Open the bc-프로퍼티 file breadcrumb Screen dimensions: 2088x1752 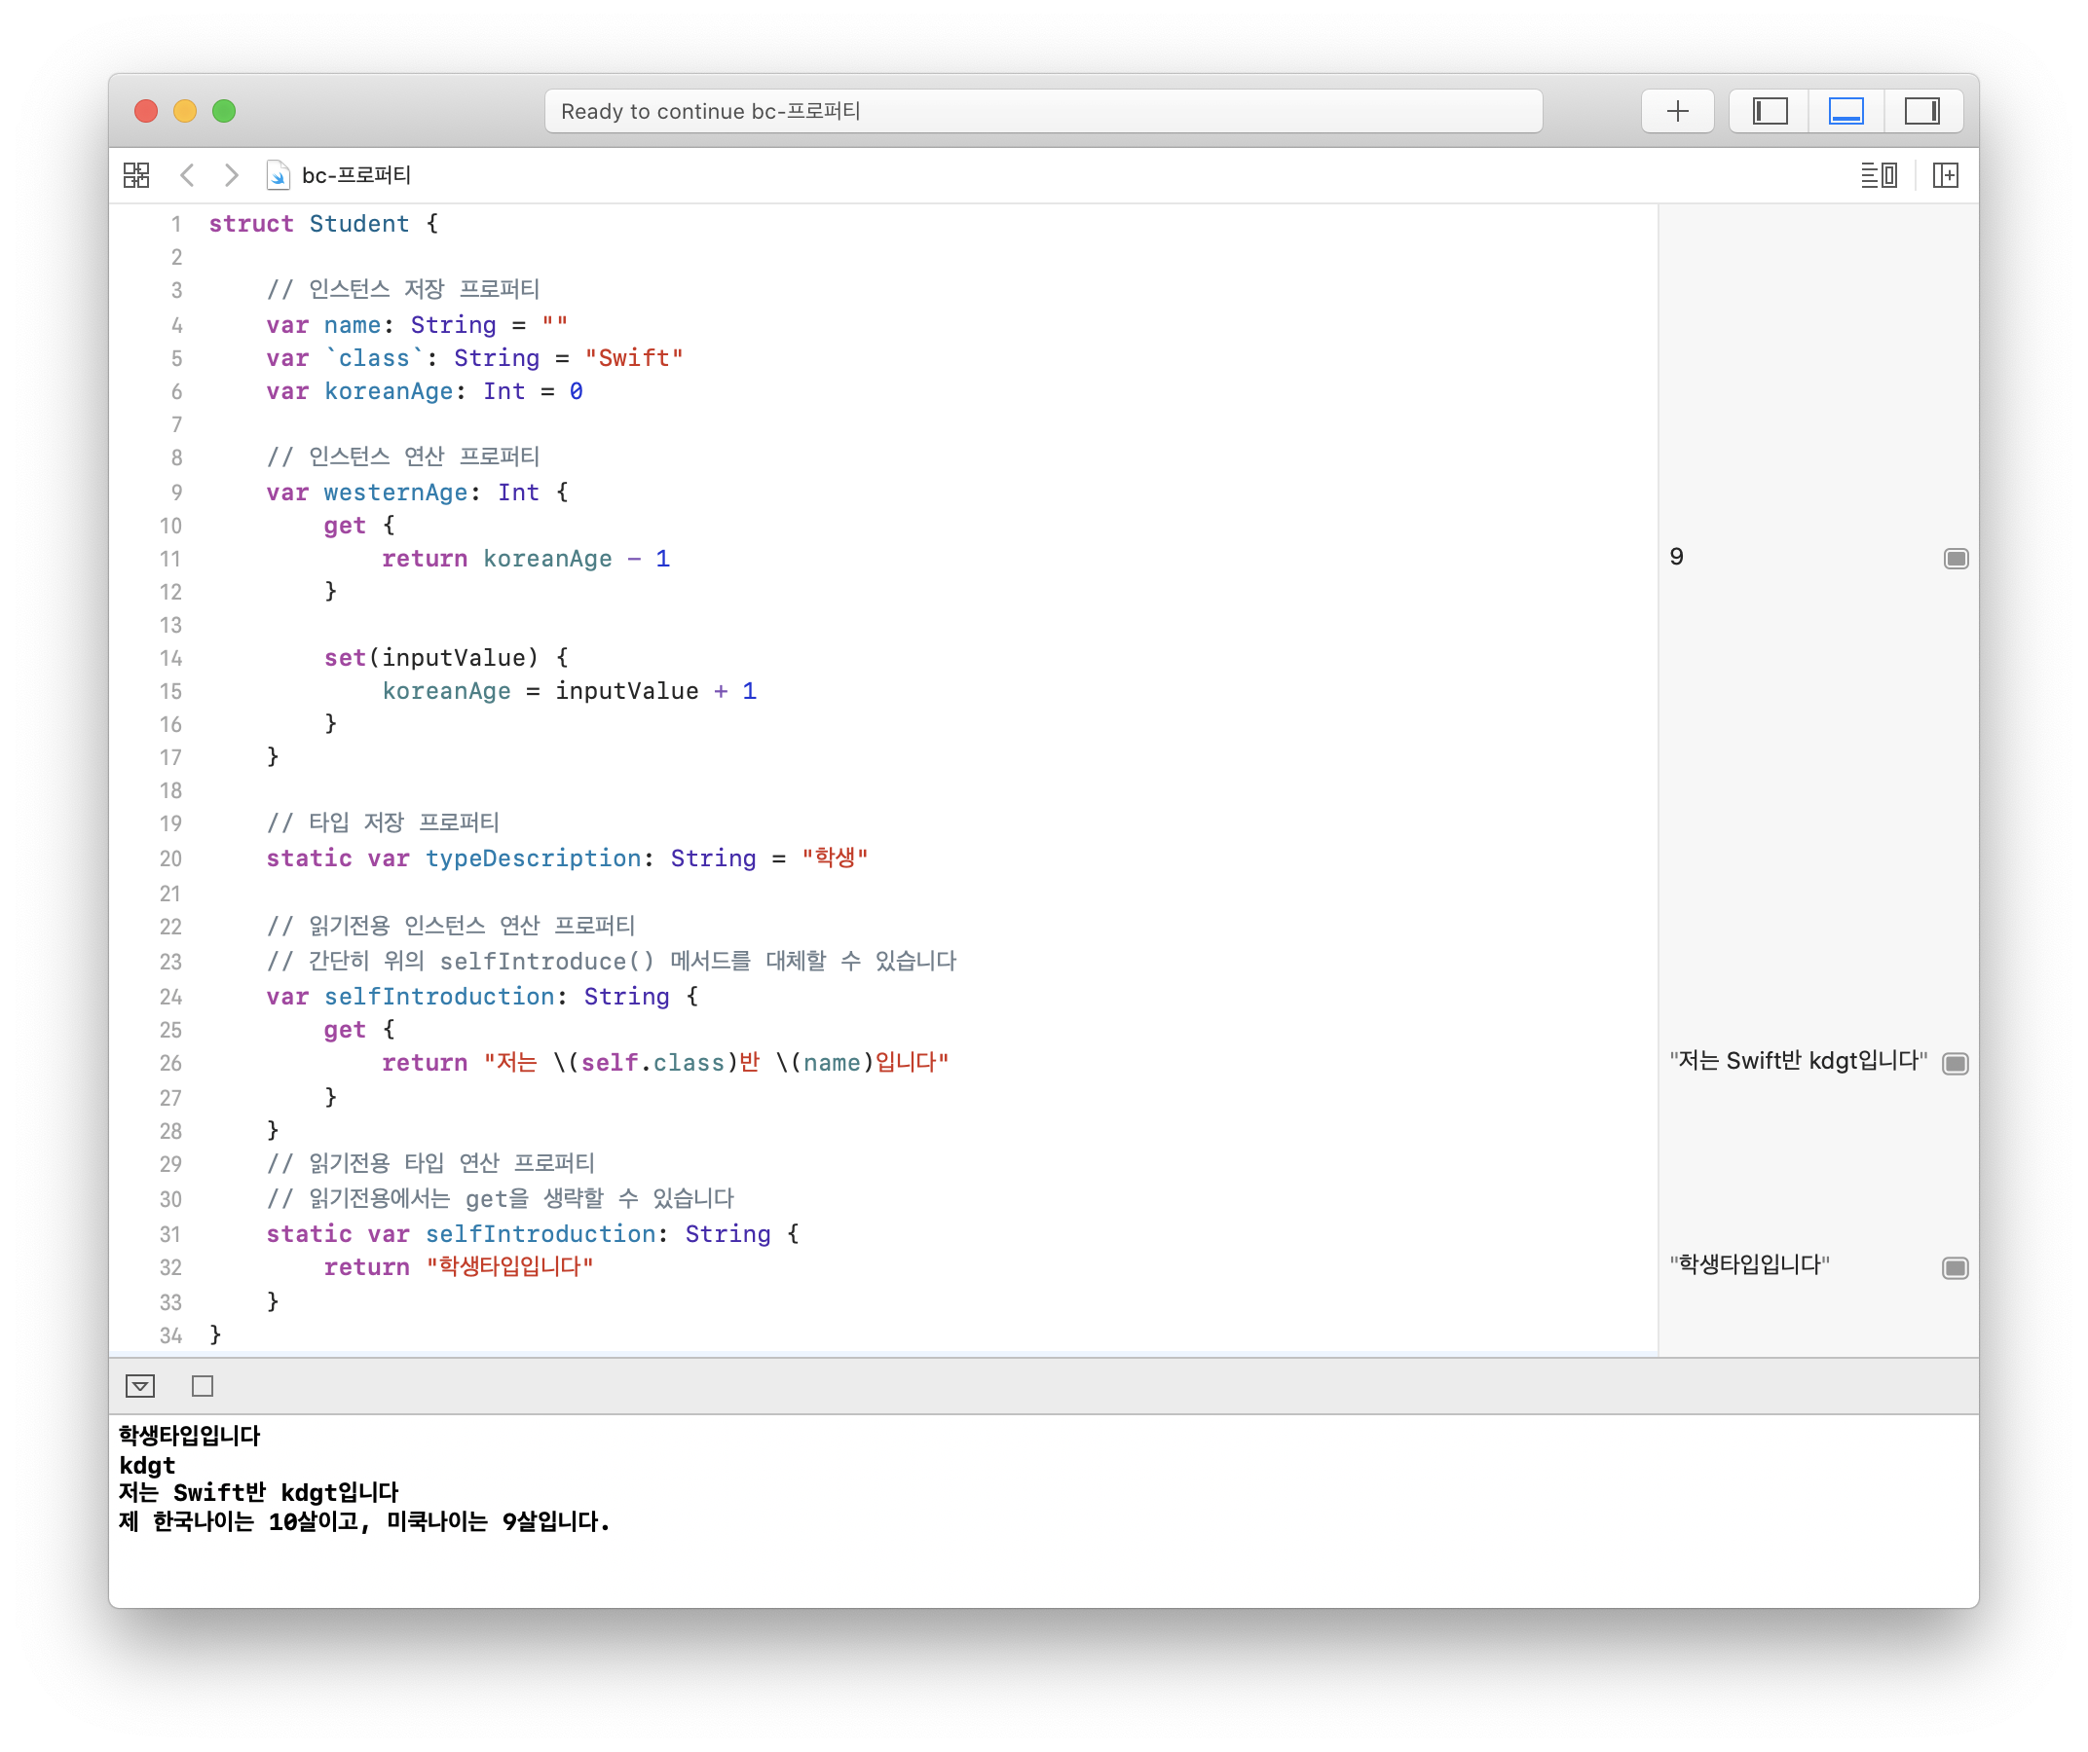(x=356, y=176)
